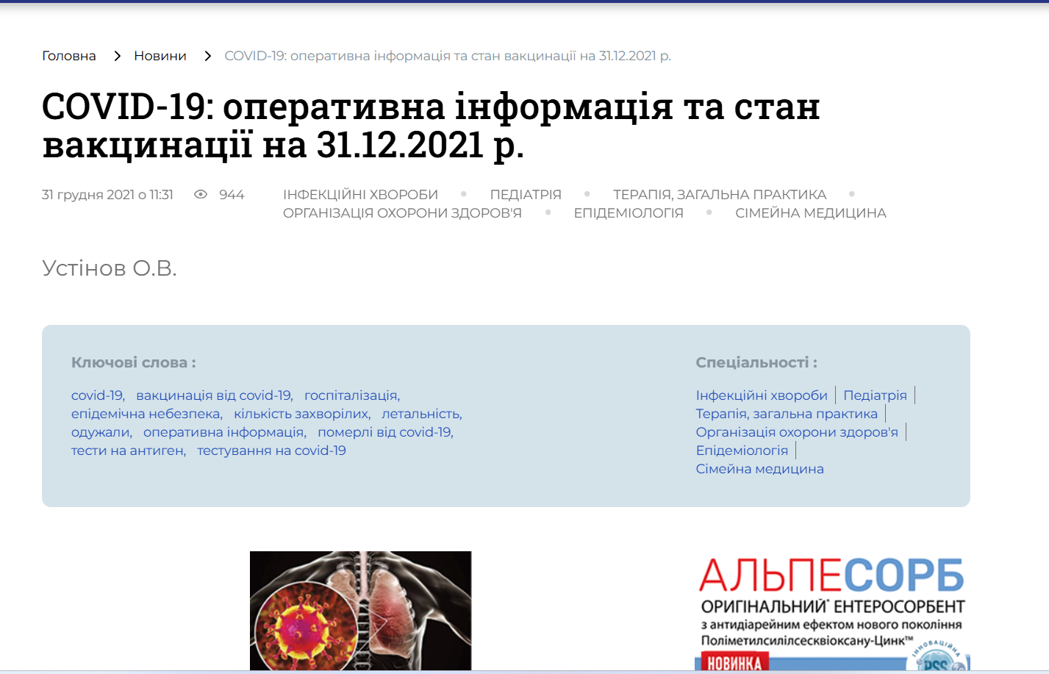Screen dimensions: 1049x674
Task: Open keyword тести на антиген
Action: click(x=129, y=451)
